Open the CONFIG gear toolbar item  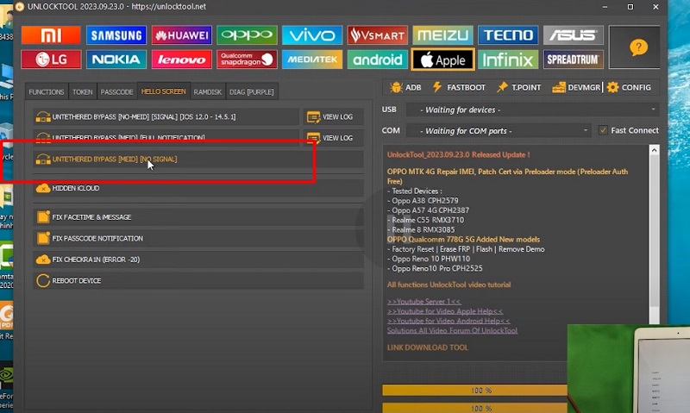click(629, 87)
